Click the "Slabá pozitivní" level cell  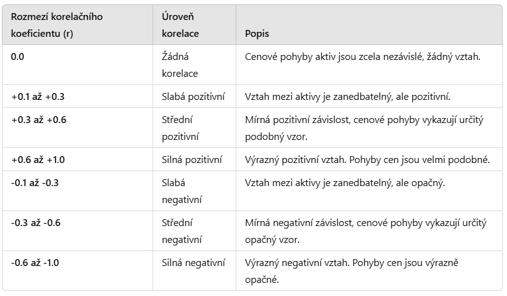tap(193, 97)
